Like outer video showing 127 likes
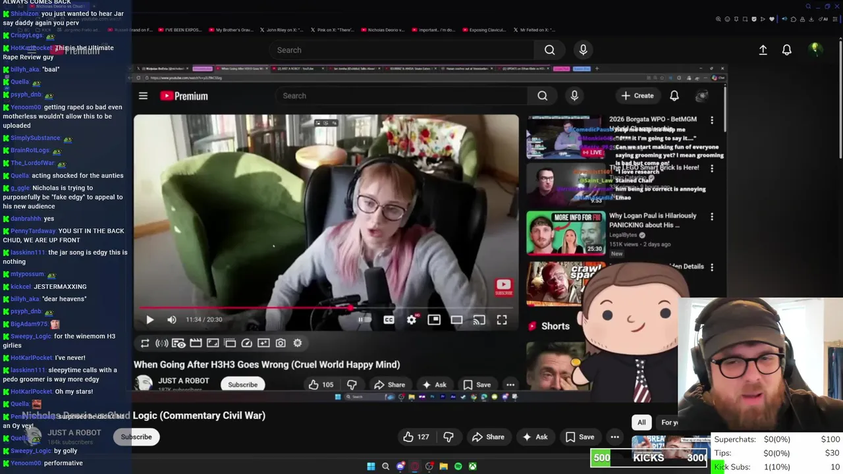This screenshot has height=474, width=843. (416, 436)
